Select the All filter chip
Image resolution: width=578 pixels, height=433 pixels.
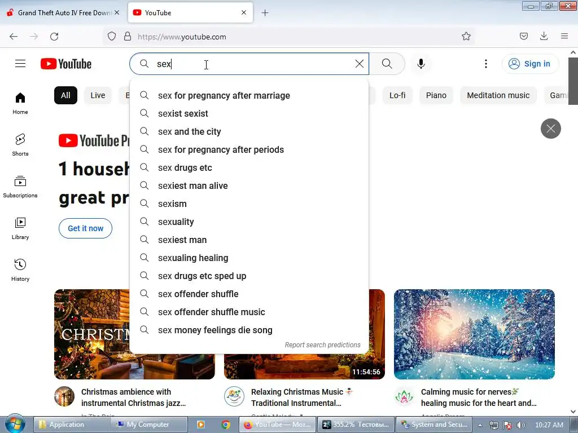coord(65,95)
